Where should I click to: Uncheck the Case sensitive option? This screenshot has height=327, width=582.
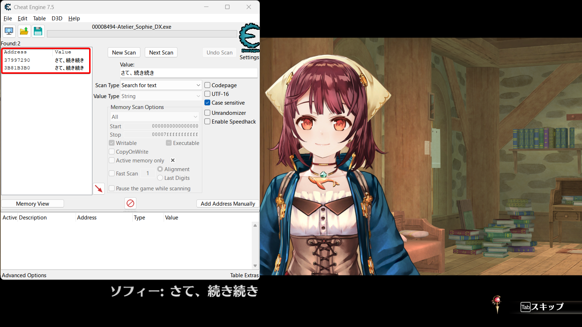click(x=207, y=103)
